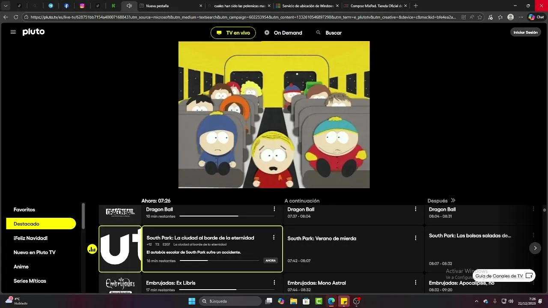Click the "Ahora: 07:26" header
Screen dimensions: 548x308
tap(156, 201)
